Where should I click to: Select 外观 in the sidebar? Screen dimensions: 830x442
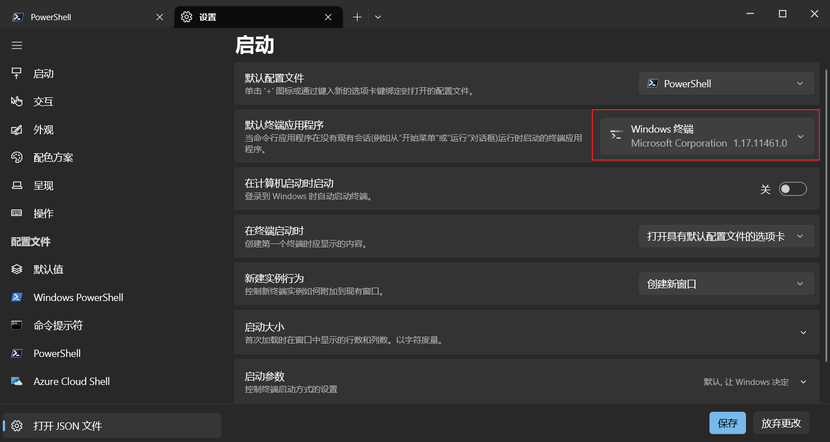pos(112,129)
